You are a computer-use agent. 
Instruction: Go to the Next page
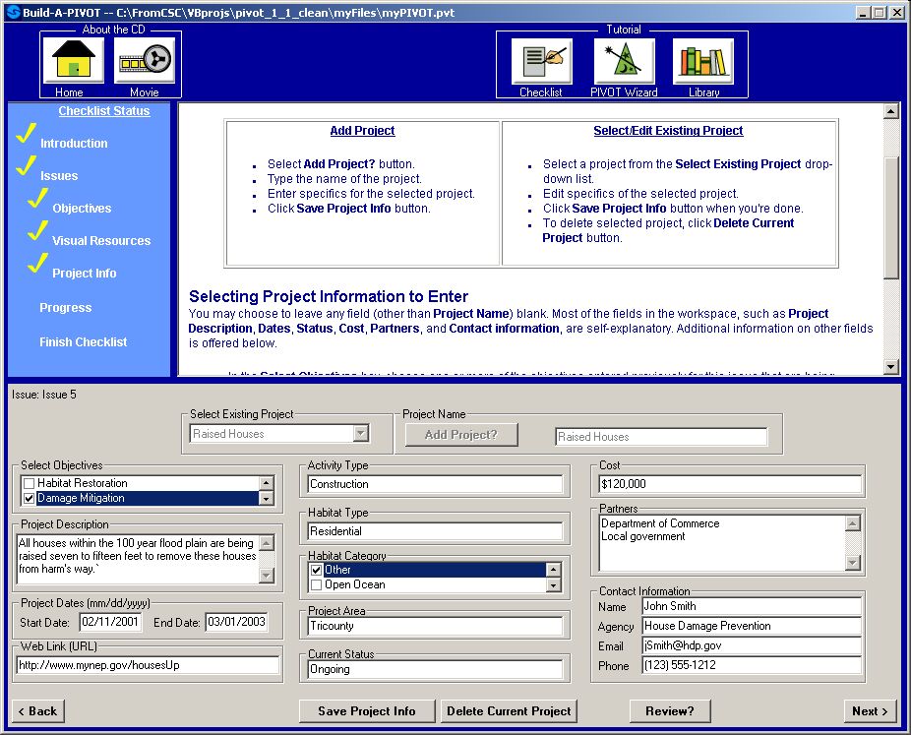(870, 711)
